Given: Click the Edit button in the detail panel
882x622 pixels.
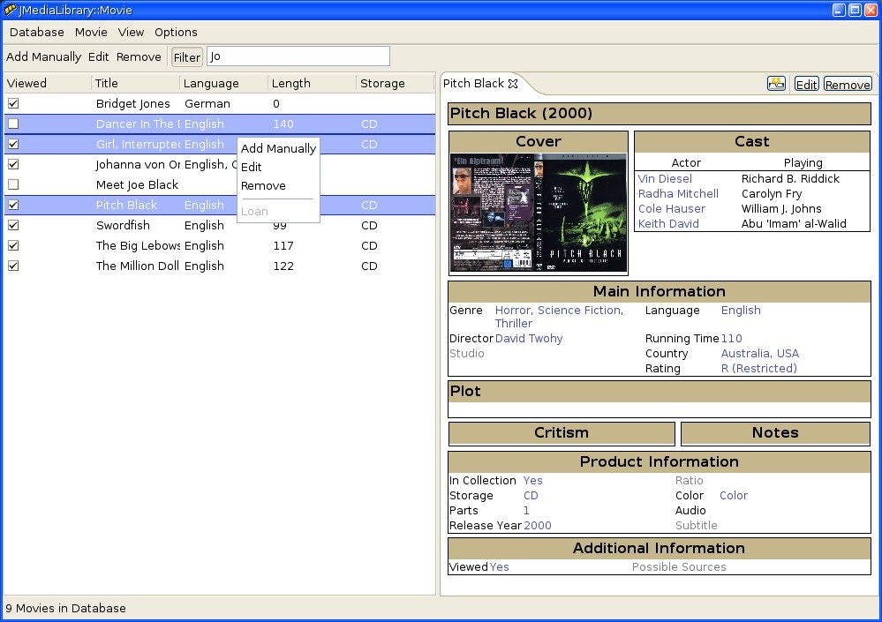Looking at the screenshot, I should pyautogui.click(x=806, y=85).
